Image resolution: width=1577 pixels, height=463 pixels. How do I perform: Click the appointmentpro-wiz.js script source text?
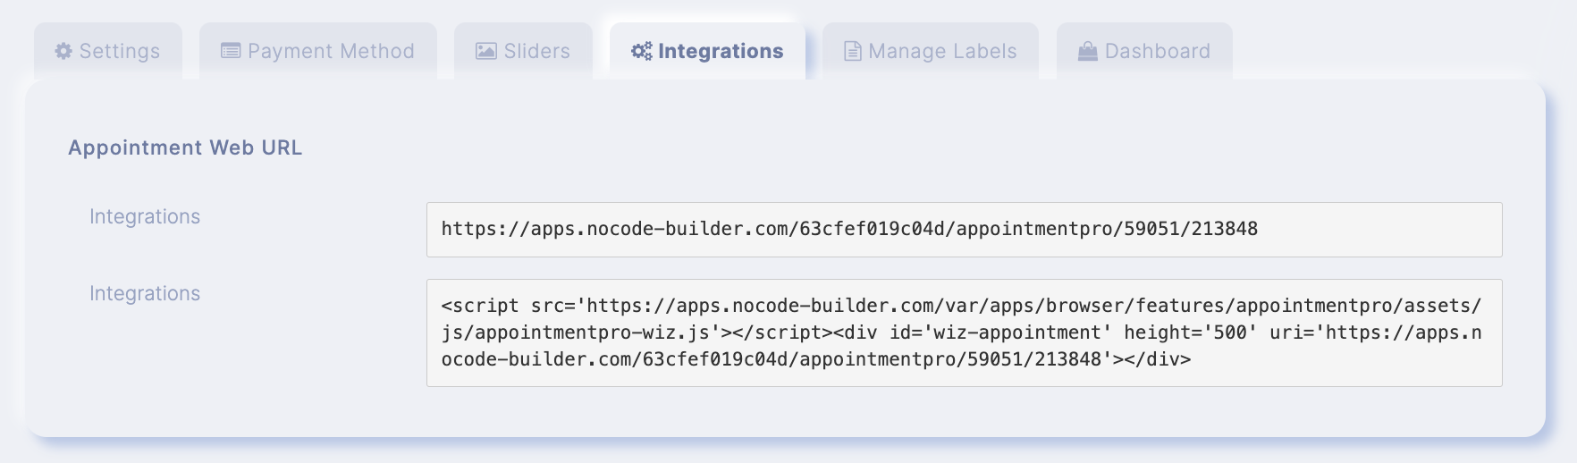click(x=592, y=333)
